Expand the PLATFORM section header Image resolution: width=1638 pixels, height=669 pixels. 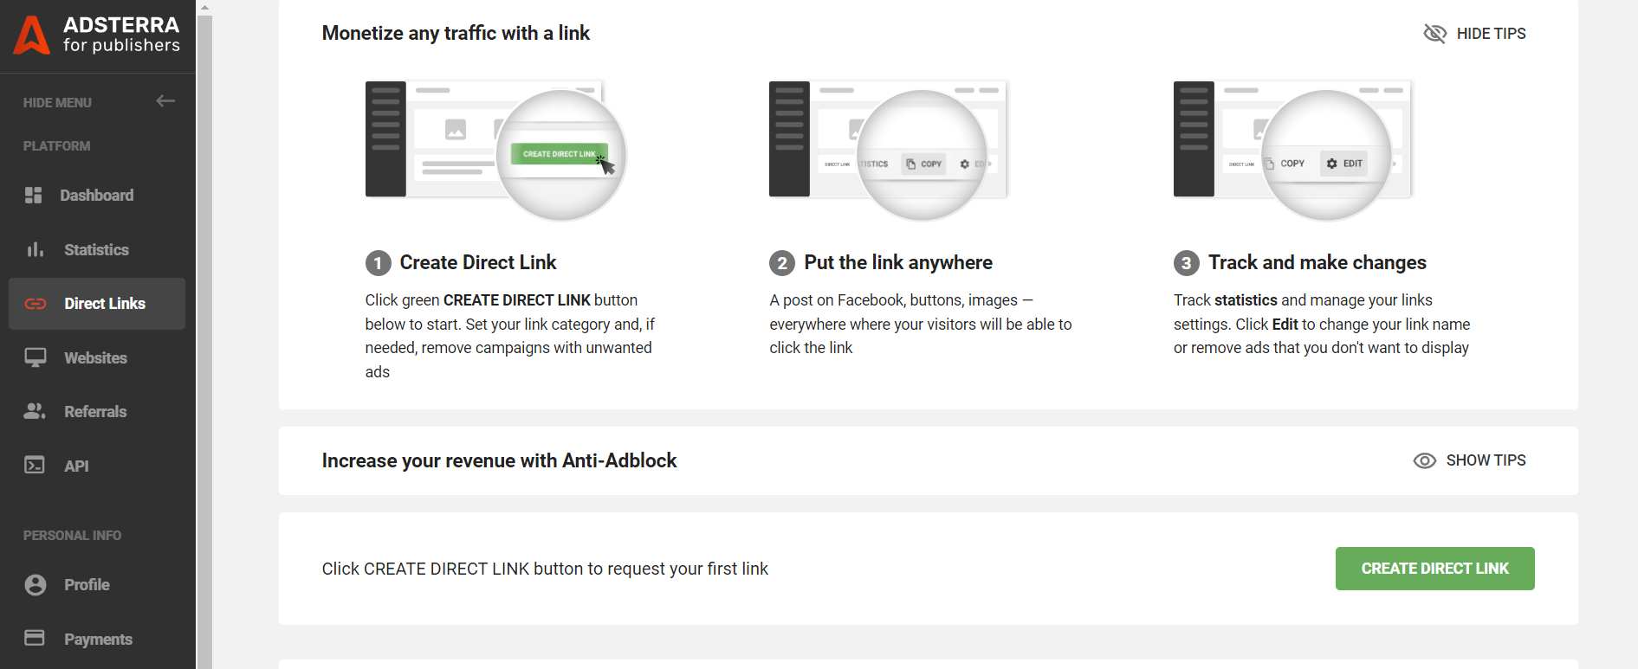click(56, 145)
